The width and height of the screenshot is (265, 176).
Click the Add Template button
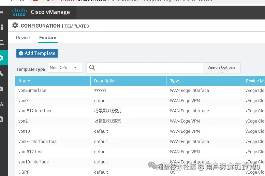[37, 53]
